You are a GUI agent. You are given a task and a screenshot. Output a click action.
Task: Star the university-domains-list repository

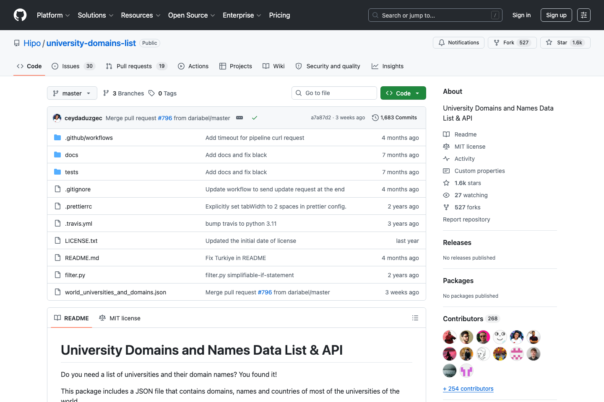[565, 42]
